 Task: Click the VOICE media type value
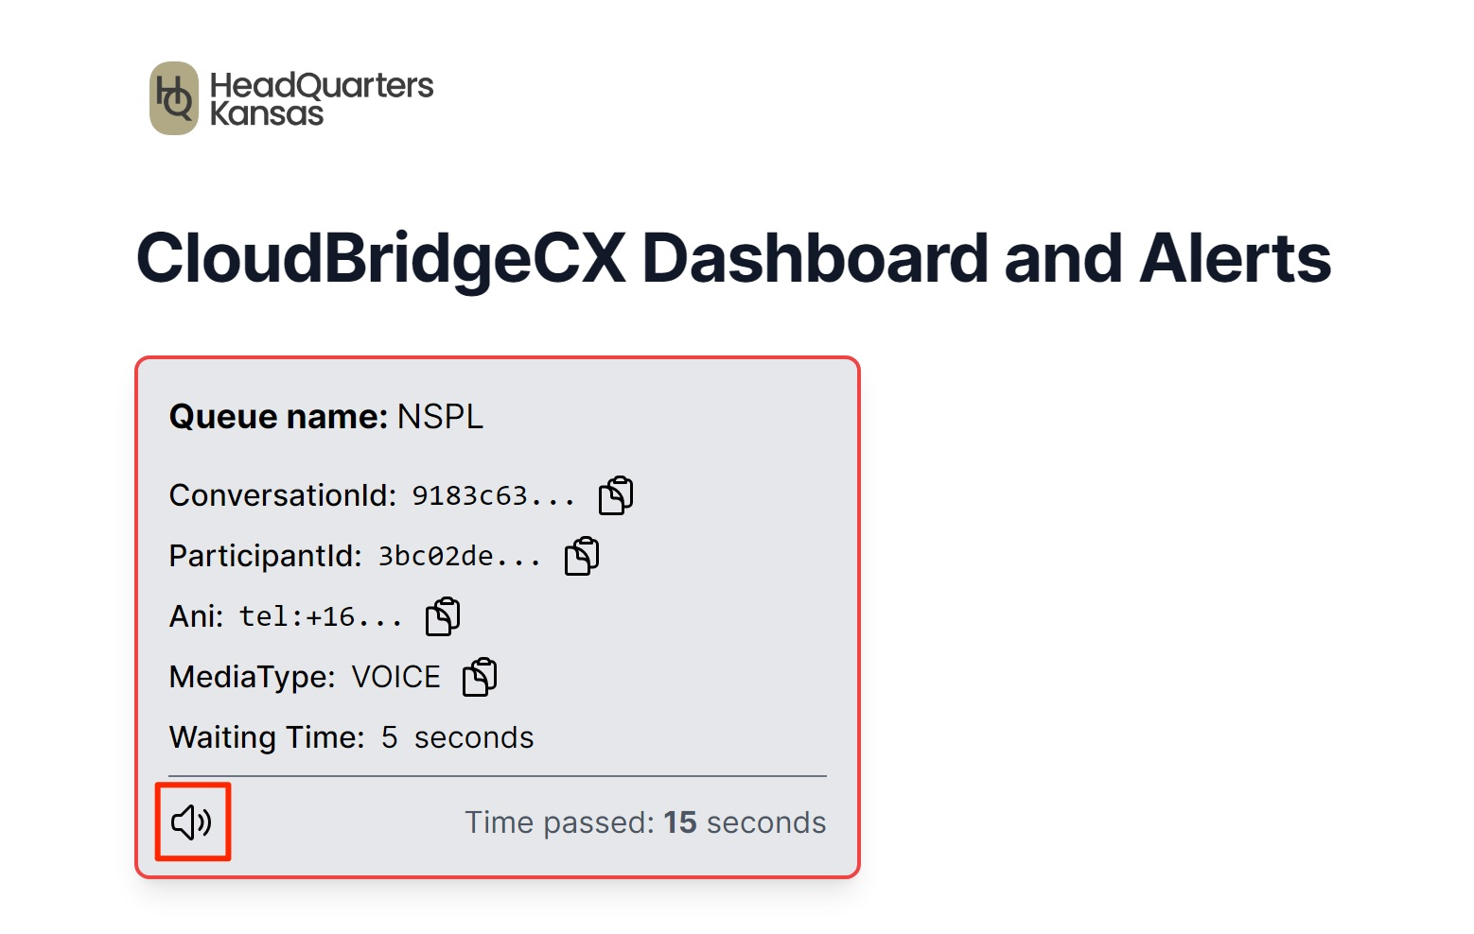[x=395, y=677]
